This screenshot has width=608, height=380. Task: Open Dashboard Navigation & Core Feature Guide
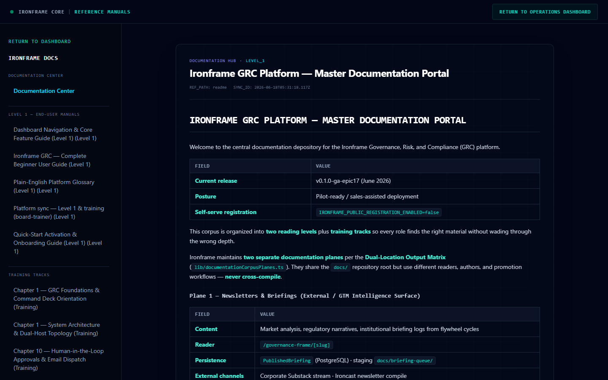tap(59, 134)
